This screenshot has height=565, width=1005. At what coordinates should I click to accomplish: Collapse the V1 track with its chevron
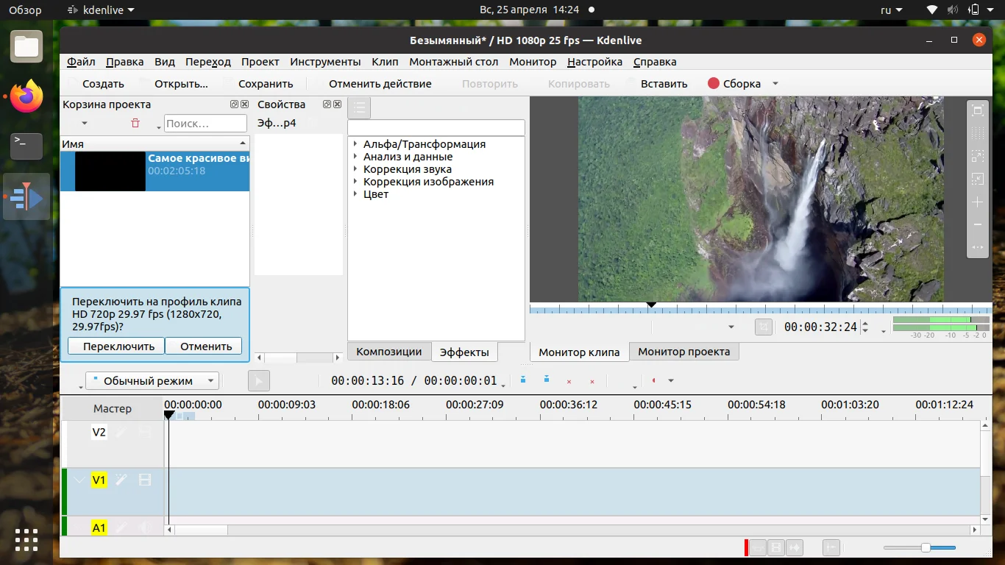(79, 480)
